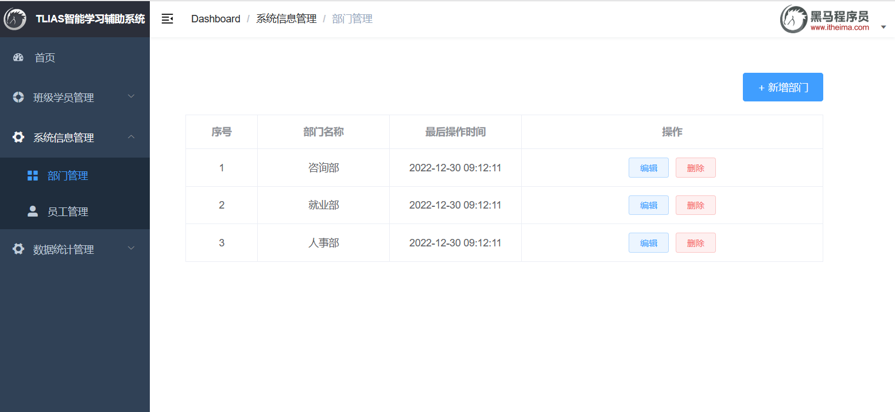Image resolution: width=895 pixels, height=412 pixels.
Task: Delete the 就业部 row with 删除
Action: coord(696,205)
